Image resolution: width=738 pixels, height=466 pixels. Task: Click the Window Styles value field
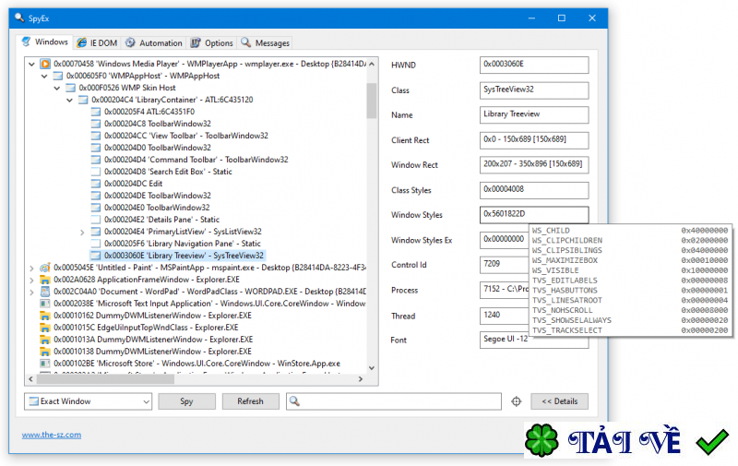coord(534,214)
